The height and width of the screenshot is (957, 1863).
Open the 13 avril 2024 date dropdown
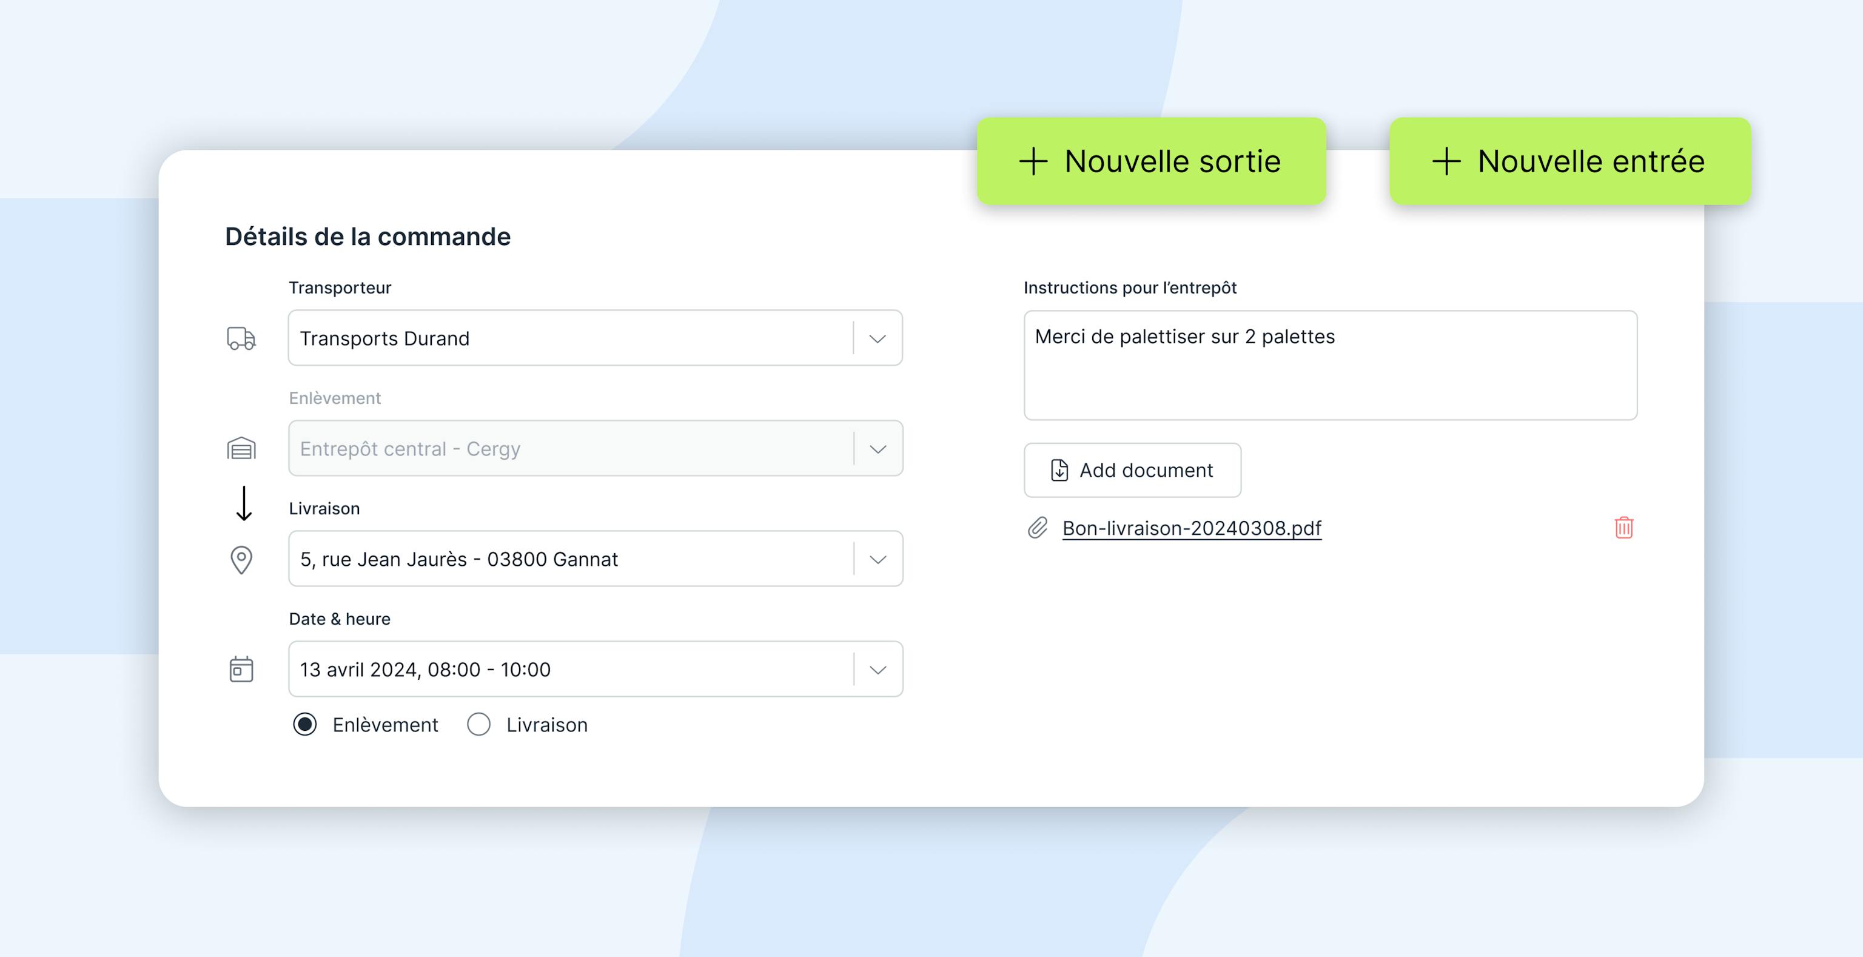tap(878, 670)
